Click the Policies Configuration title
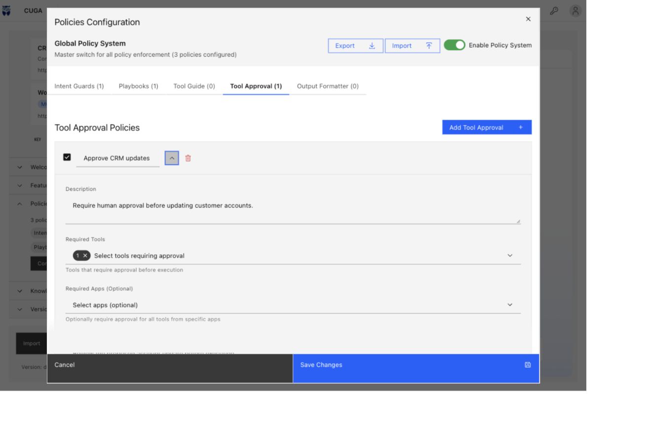645x430 pixels. (97, 22)
